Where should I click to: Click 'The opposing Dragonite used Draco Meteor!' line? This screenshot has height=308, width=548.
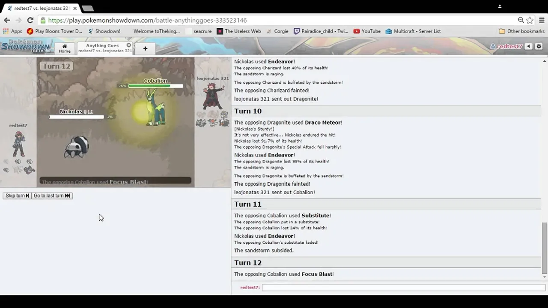coord(288,122)
